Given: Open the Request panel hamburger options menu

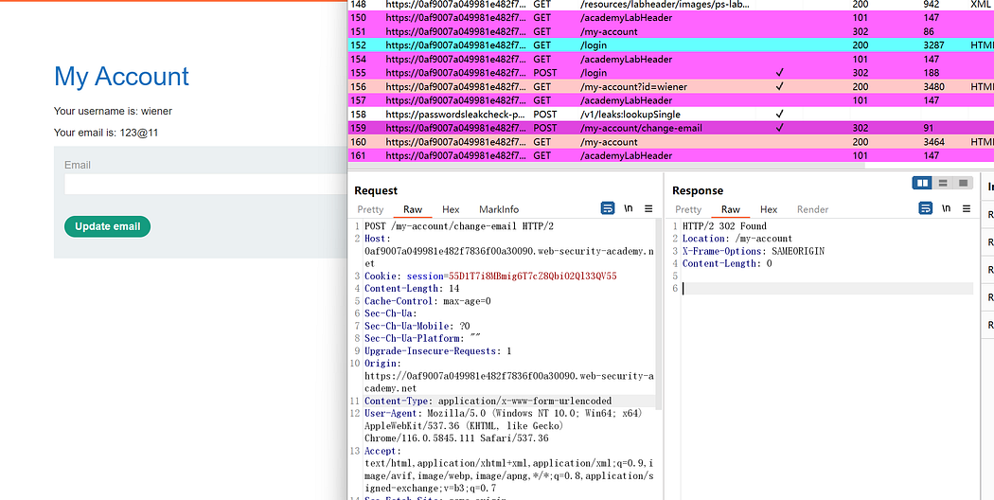Looking at the screenshot, I should (x=648, y=208).
